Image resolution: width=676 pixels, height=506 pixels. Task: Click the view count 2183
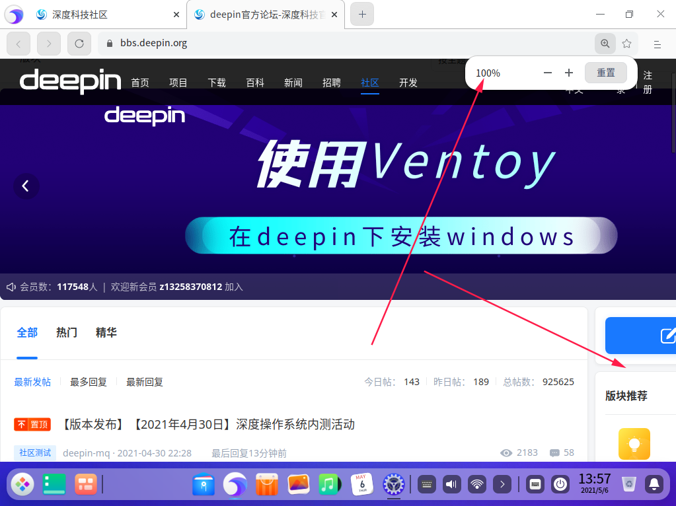click(519, 453)
